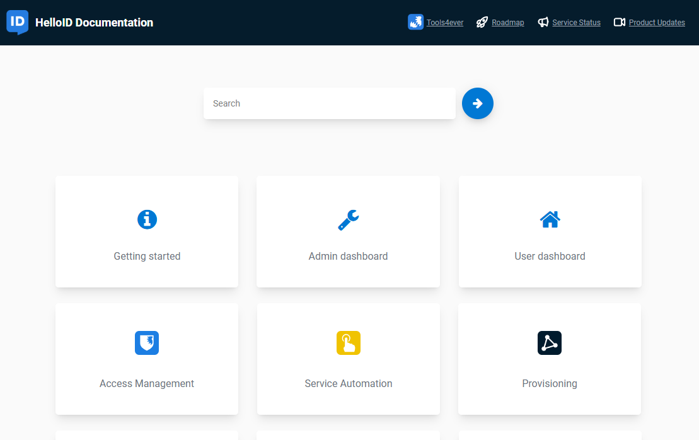
Task: Click the Tools4ever logo icon
Action: point(415,22)
